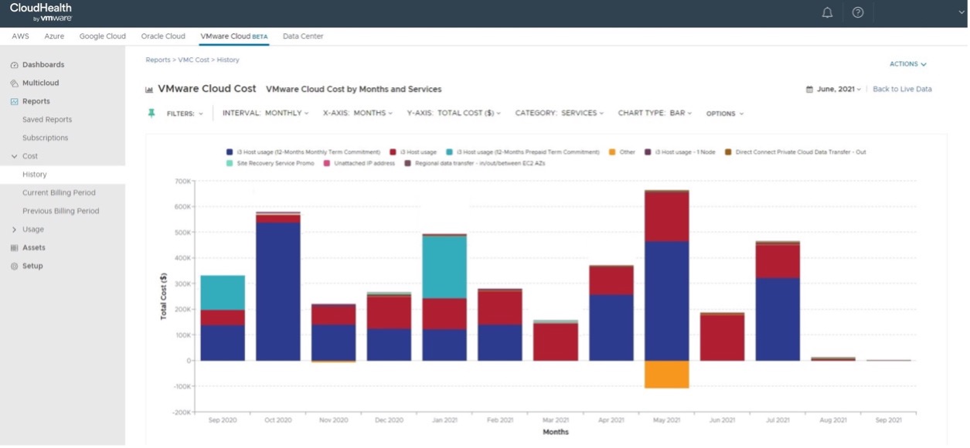The width and height of the screenshot is (970, 448).
Task: Select the Data Center tab
Action: click(x=302, y=36)
